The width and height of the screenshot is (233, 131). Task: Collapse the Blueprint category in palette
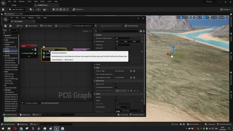point(4,36)
